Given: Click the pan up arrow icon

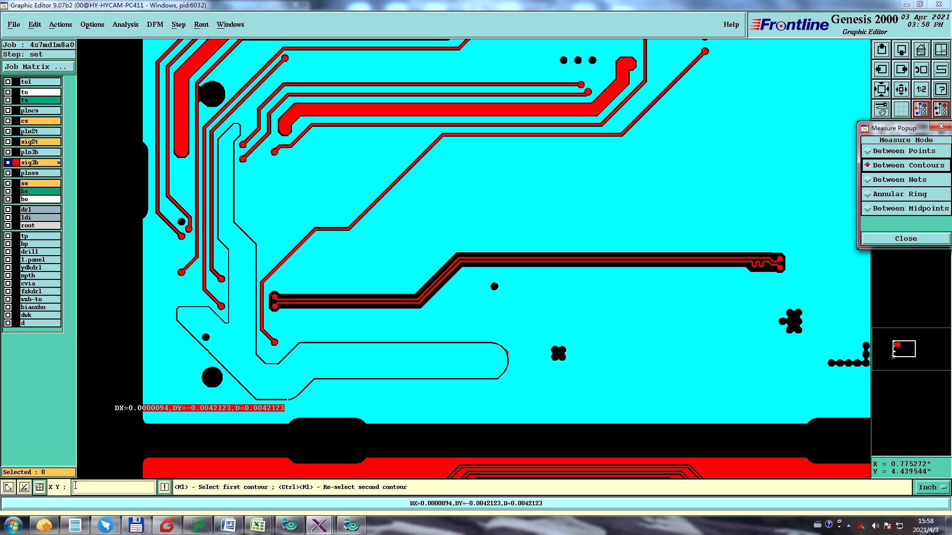Looking at the screenshot, I should (x=882, y=50).
